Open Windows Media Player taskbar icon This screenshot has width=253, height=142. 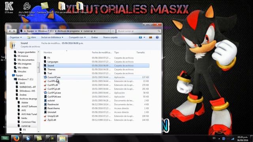point(28,138)
